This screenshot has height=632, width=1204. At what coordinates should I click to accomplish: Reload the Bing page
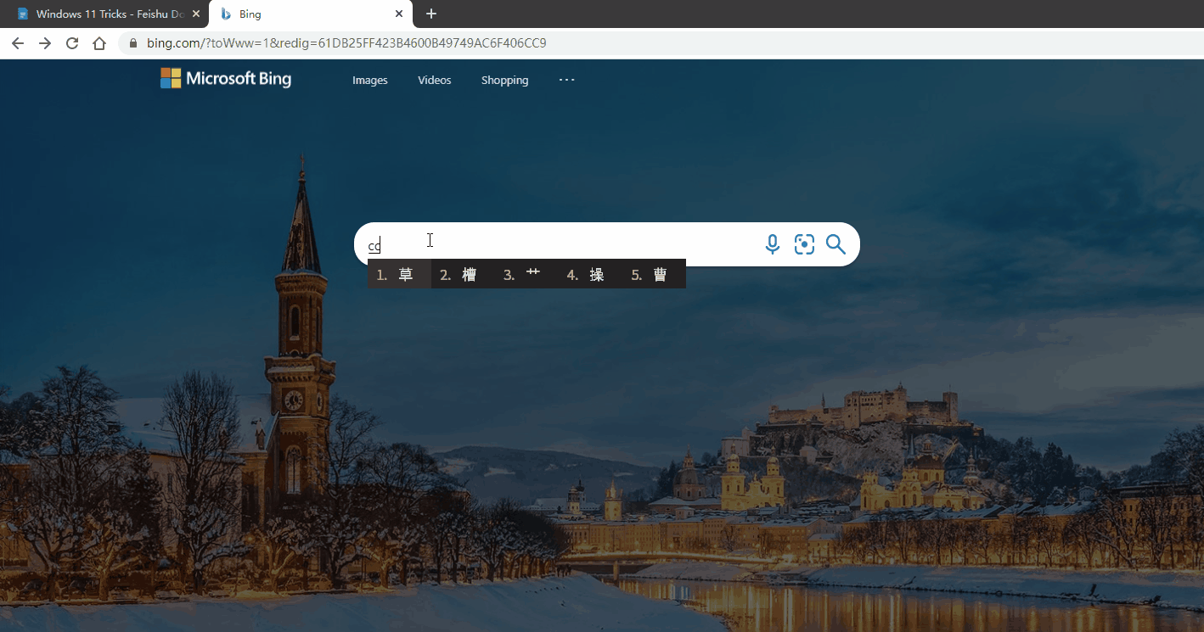[x=72, y=43]
